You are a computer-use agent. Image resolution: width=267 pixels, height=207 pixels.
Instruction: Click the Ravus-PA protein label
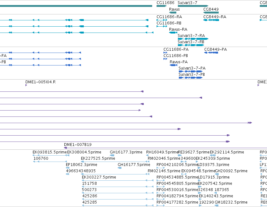[x=179, y=62]
